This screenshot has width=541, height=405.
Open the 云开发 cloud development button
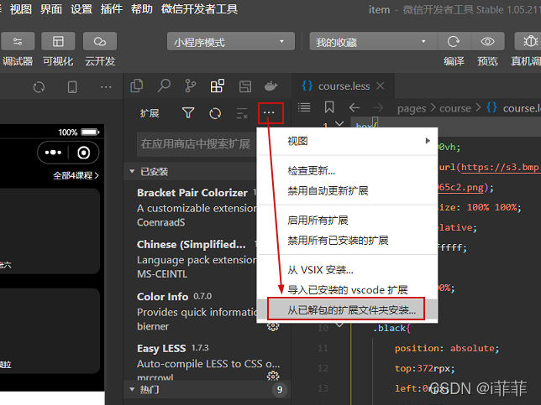[100, 41]
